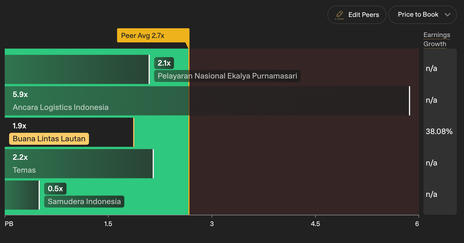Click the short green bar of Samudera Indonesia
Screen dimensions: 464x243
[x=22, y=195]
